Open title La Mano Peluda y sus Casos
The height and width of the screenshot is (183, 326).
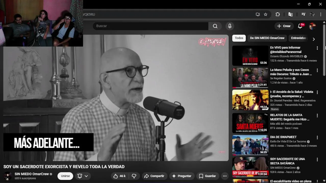291,72
